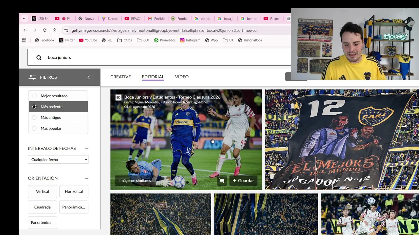Switch to the Gmail Recibidos tab
This screenshot has height=235, width=419.
pyautogui.click(x=156, y=19)
